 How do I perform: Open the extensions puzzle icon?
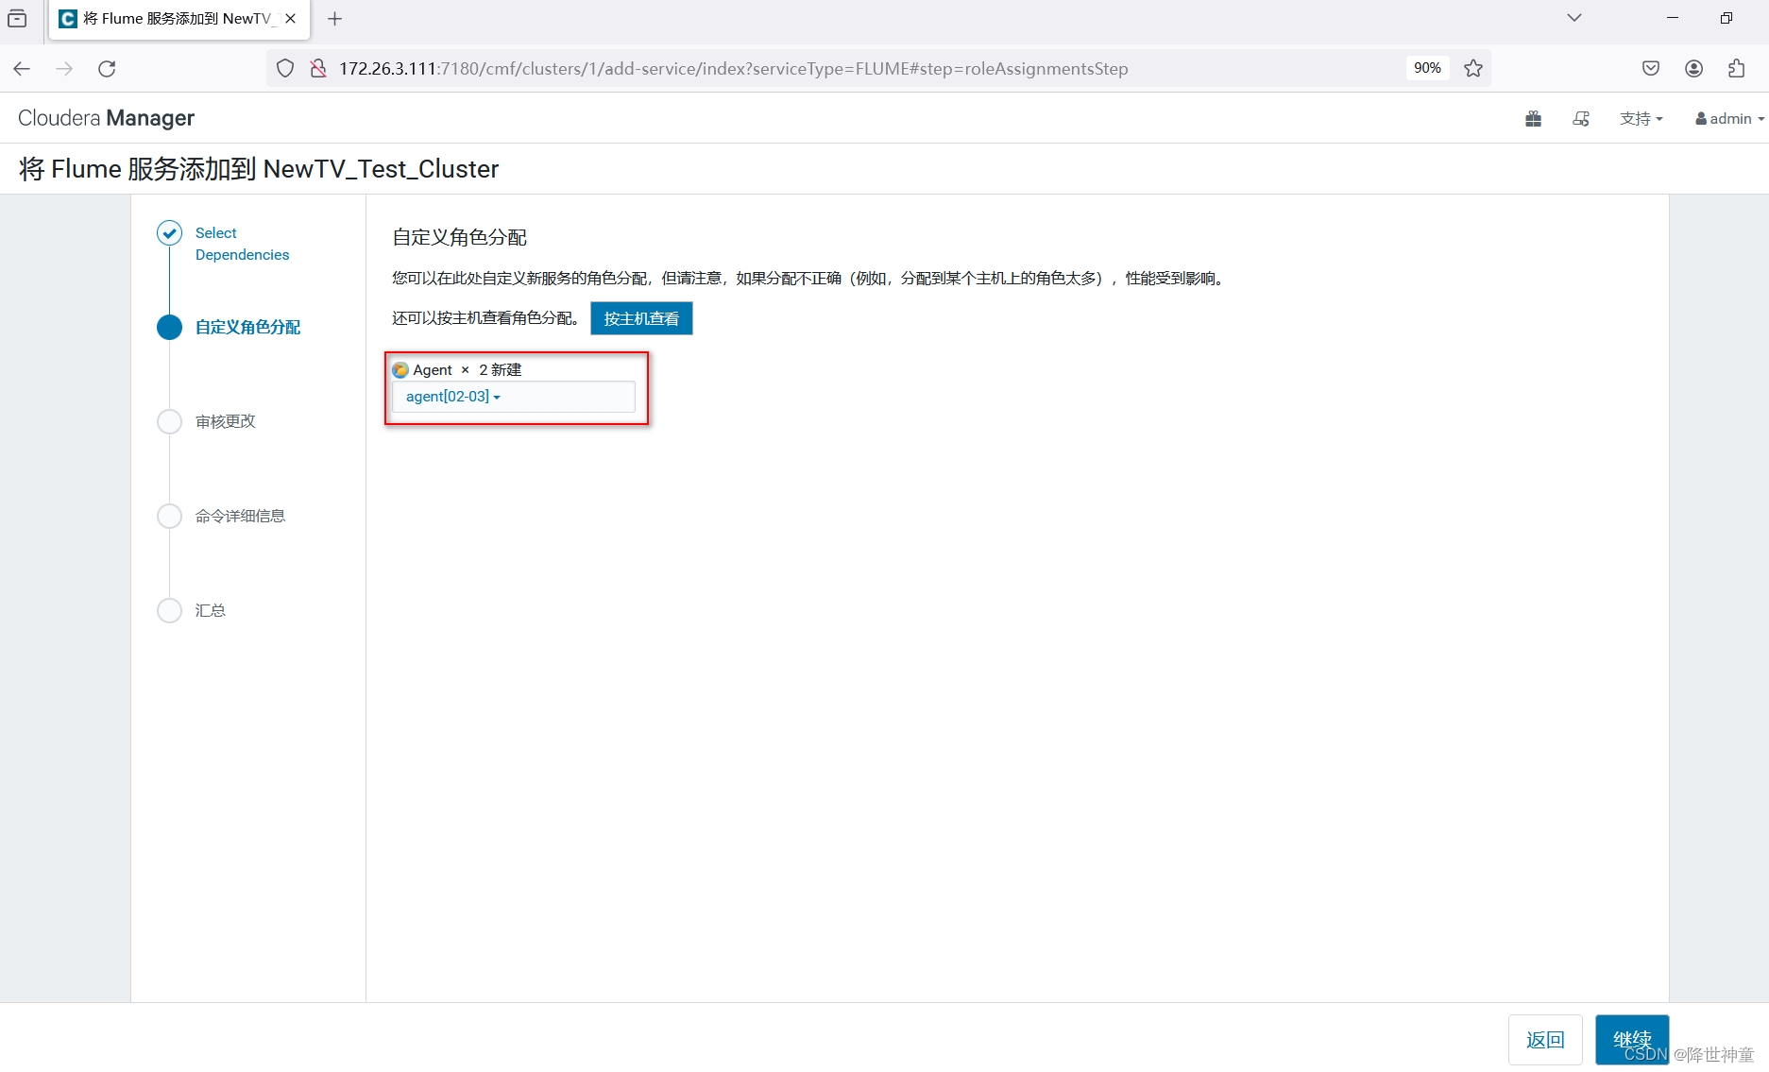click(1736, 68)
